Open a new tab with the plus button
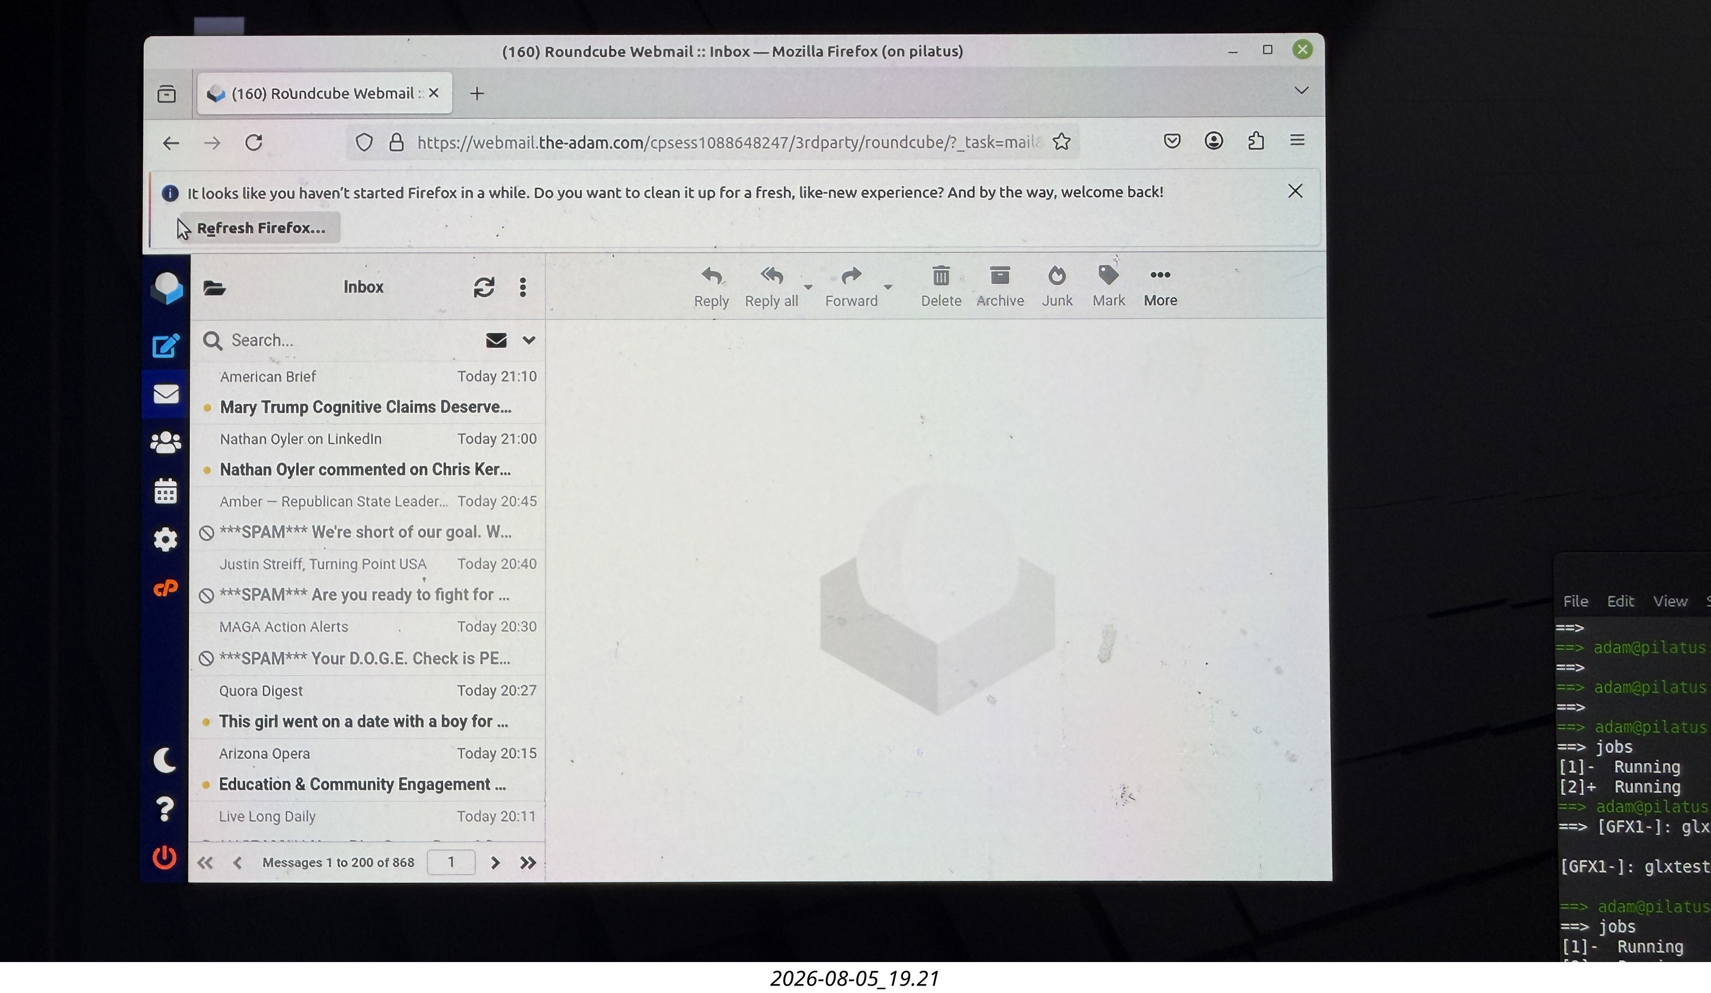 [476, 93]
